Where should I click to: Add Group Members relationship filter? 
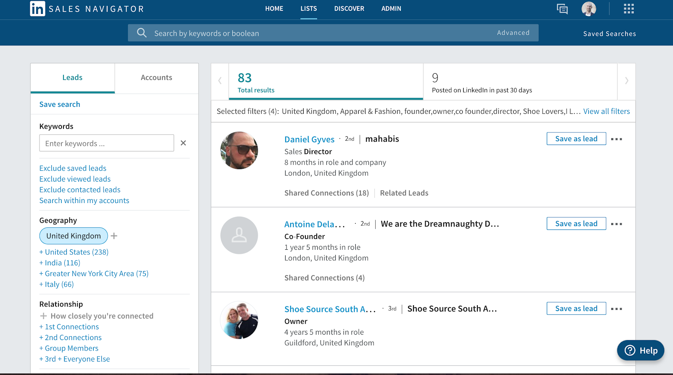click(x=69, y=348)
